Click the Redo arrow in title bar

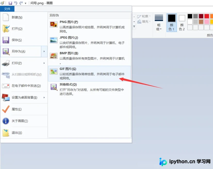pos(21,3)
